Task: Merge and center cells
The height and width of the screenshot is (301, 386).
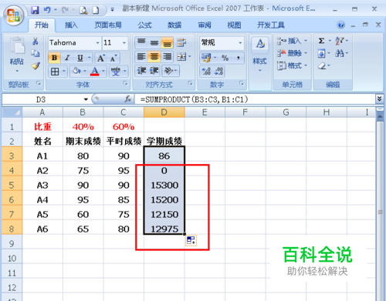Action: (181, 57)
